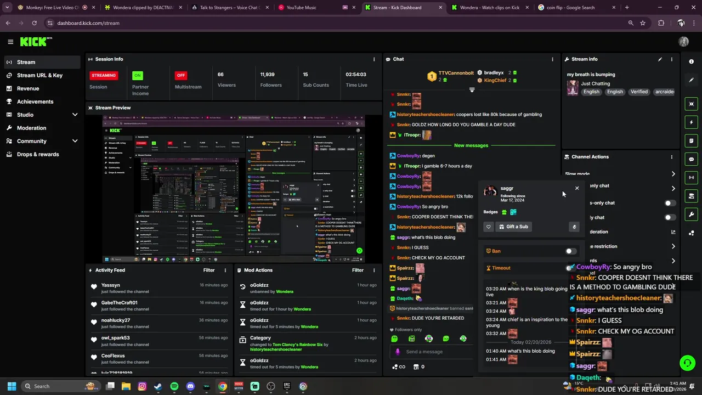Toggle the chat bubble widget in the right sidebar
Viewport: 702px width, 395px height.
coord(692,159)
